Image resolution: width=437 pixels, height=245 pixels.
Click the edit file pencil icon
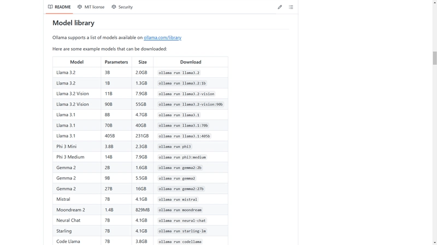pos(280,7)
